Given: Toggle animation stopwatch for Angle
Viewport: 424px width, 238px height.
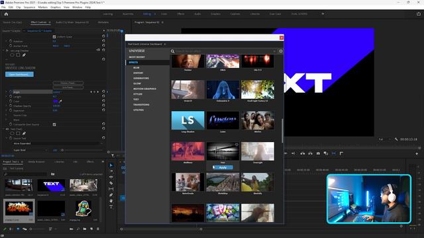Looking at the screenshot, I should tap(11, 92).
